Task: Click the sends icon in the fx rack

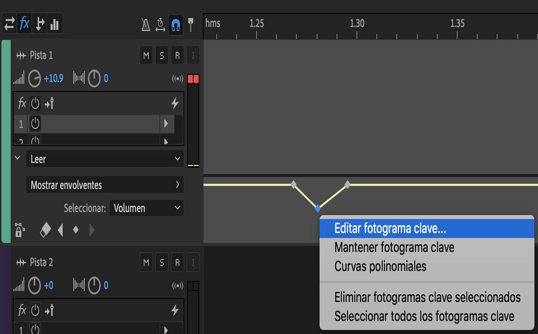Action: tap(49, 103)
